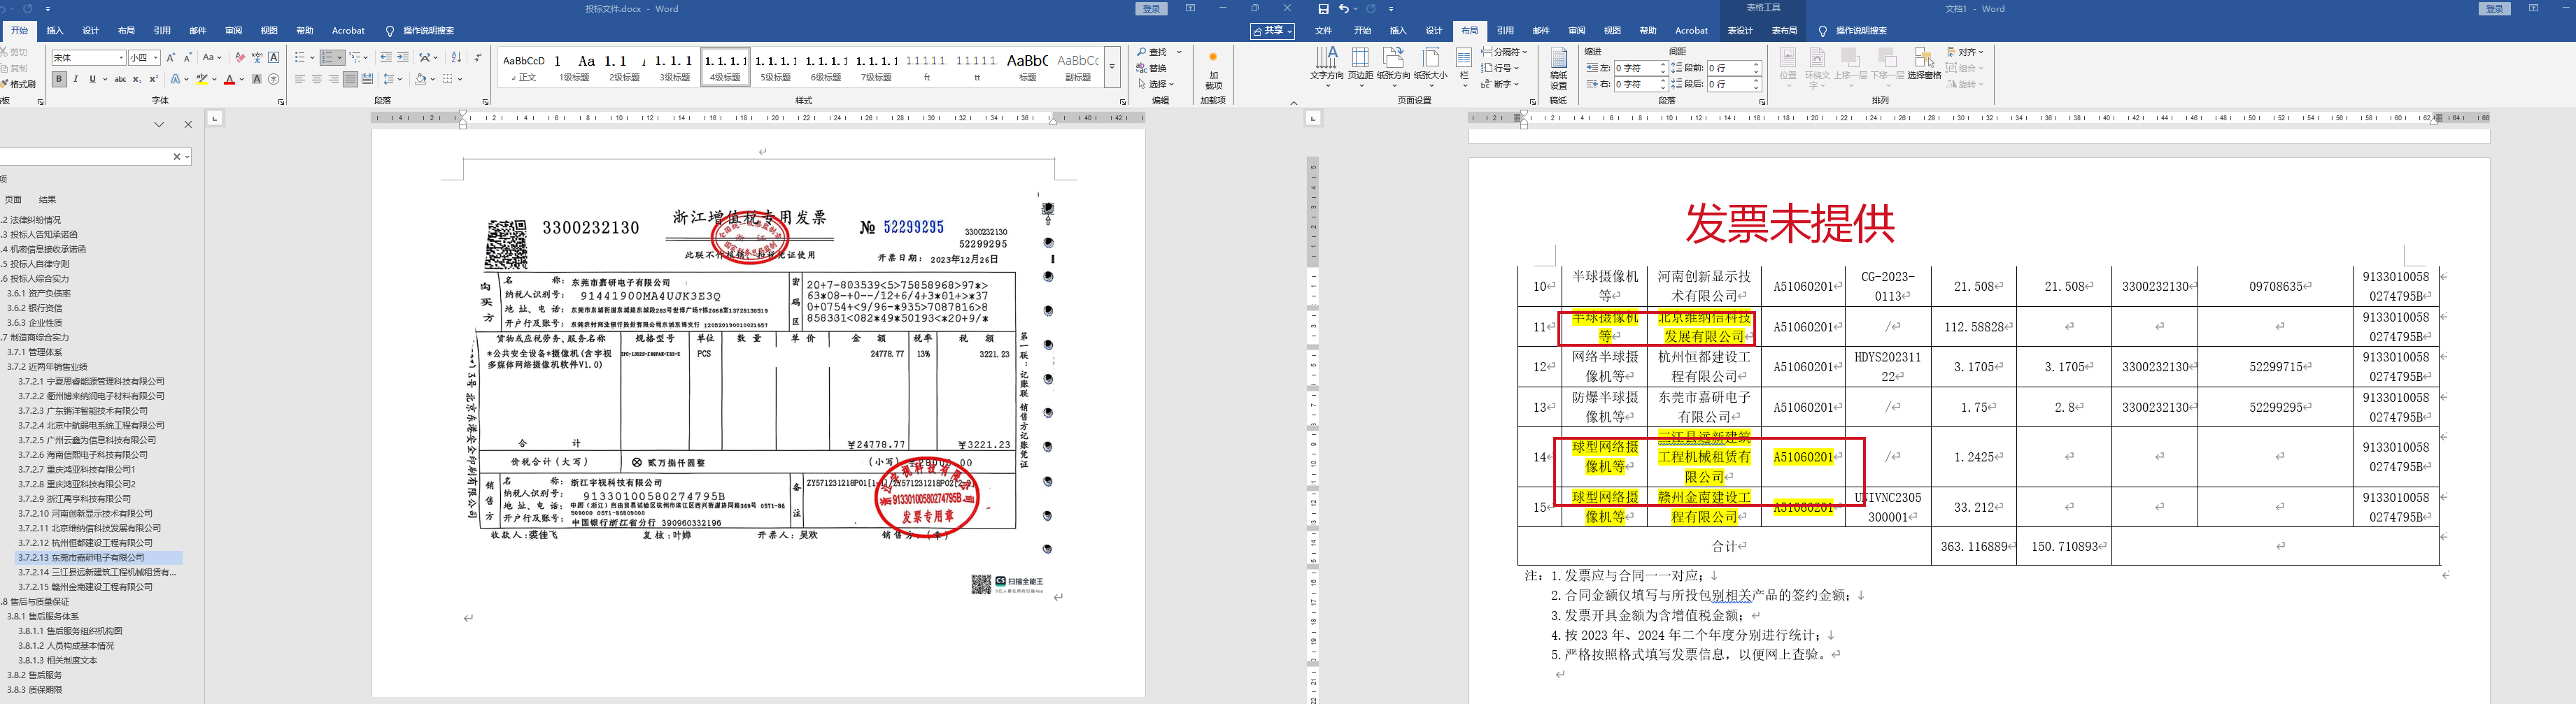This screenshot has height=704, width=2576.
Task: Open the 断字 hyphenation dropdown
Action: pyautogui.click(x=1500, y=84)
